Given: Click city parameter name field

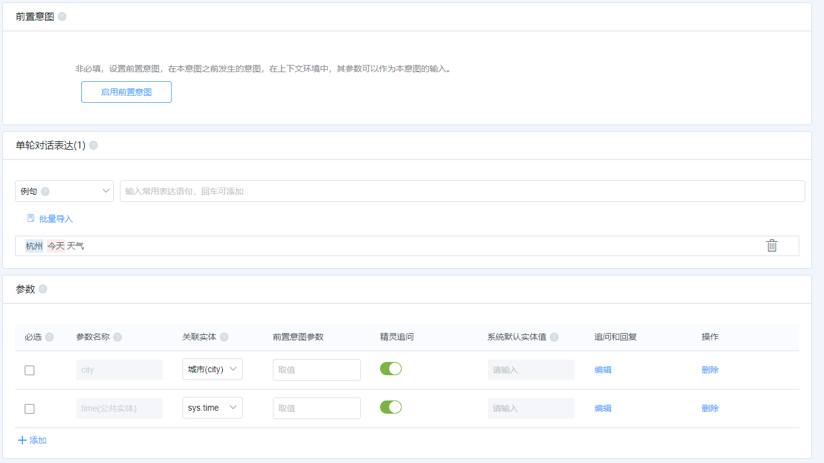Looking at the screenshot, I should 119,370.
